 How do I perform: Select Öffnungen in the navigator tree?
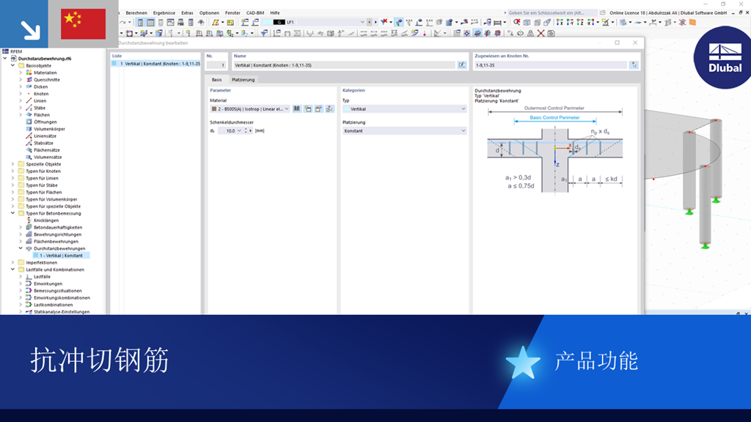[45, 122]
